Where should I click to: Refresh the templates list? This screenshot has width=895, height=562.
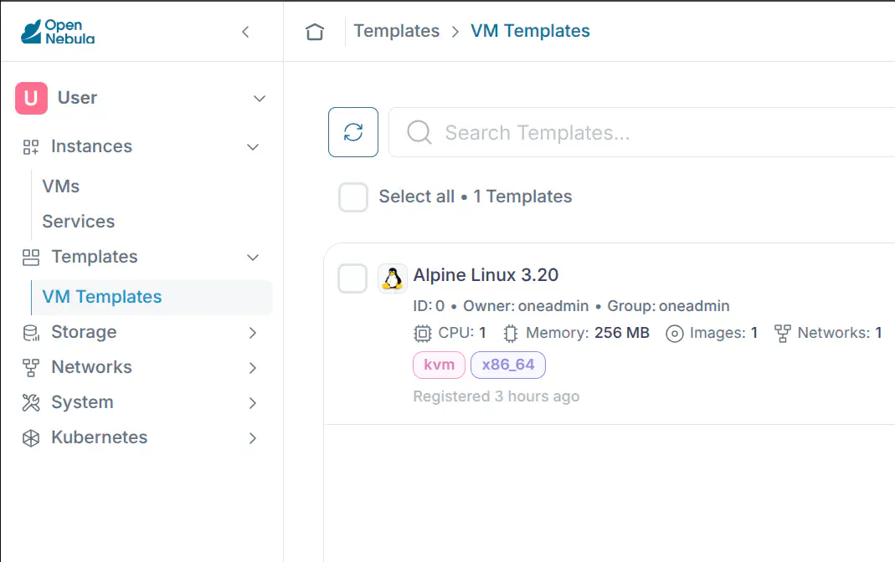(353, 132)
